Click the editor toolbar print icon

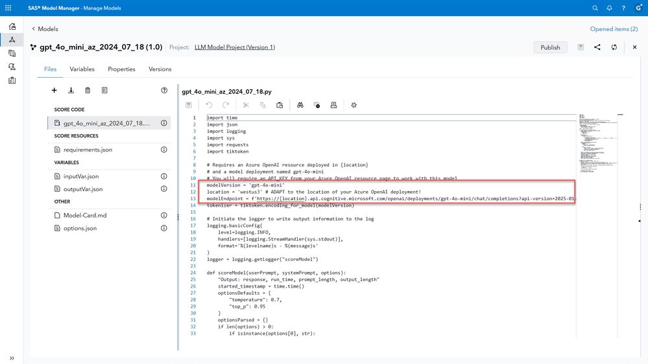(x=333, y=105)
